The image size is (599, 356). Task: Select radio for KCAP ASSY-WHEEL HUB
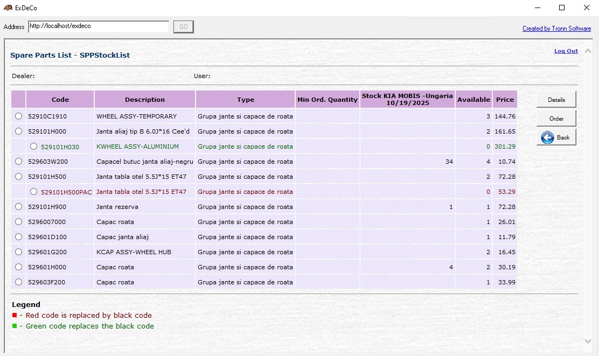(x=19, y=252)
